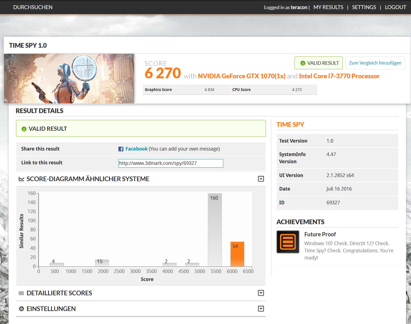Image resolution: width=411 pixels, height=324 pixels.
Task: Click the Test Version value 1.0
Action: pyautogui.click(x=330, y=141)
